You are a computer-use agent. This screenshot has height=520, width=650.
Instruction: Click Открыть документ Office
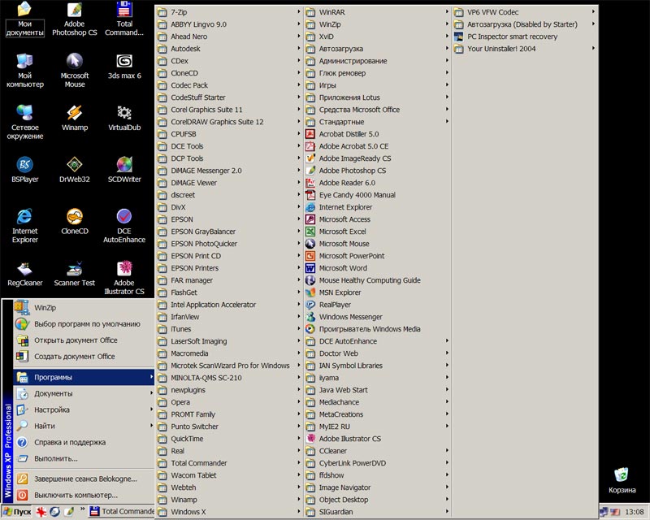point(84,340)
